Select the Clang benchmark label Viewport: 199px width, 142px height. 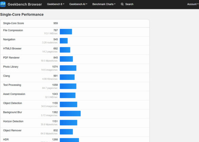(6, 76)
